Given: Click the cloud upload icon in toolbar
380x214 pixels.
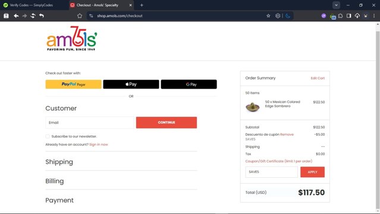Looking at the screenshot, I should coord(357,15).
